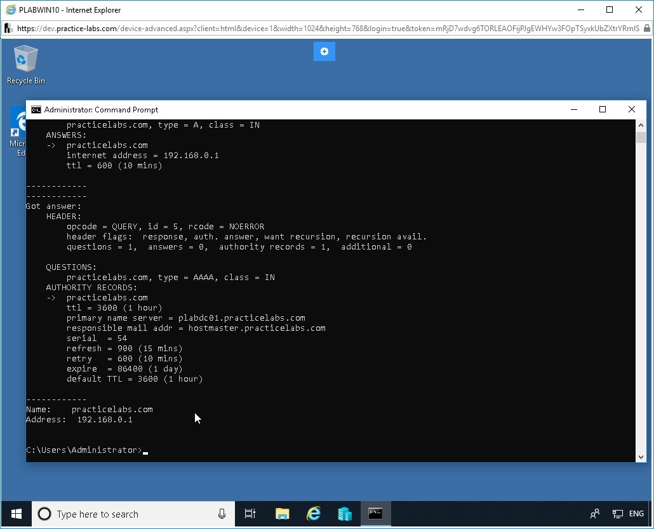Screen dimensions: 654x529
Task: Select Command Prompt taskbar button
Action: tap(375, 514)
